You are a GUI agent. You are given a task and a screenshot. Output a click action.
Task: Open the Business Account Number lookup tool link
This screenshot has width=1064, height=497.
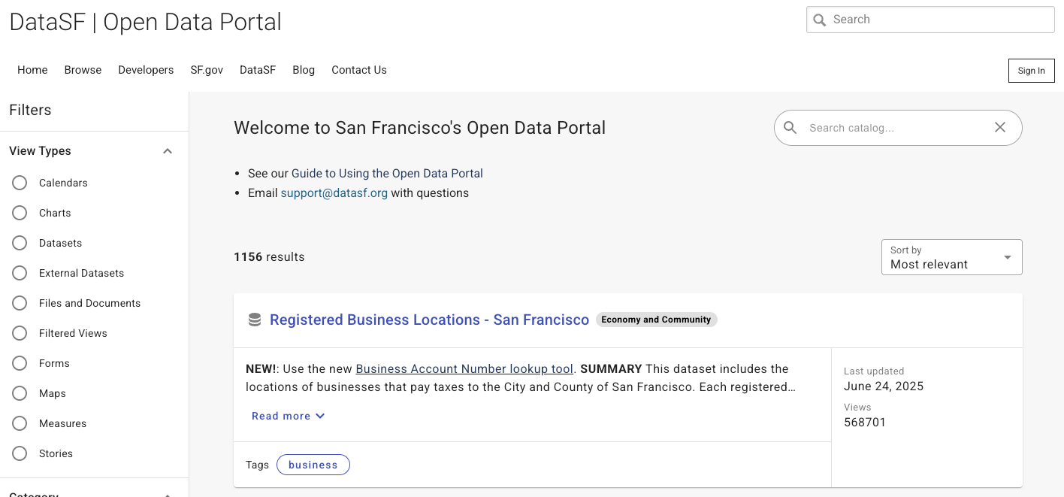464,369
